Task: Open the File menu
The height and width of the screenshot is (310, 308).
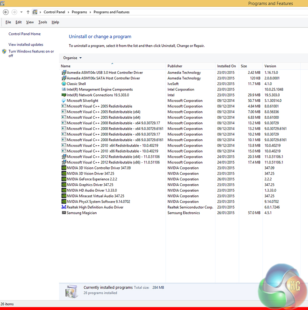Action: point(8,22)
